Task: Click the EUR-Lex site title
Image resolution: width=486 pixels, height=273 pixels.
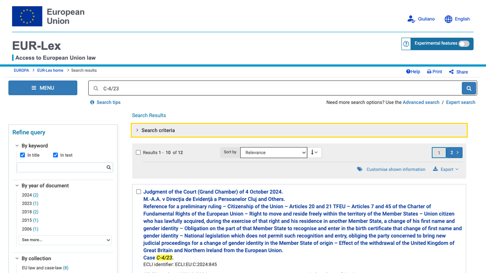Action: pos(36,46)
